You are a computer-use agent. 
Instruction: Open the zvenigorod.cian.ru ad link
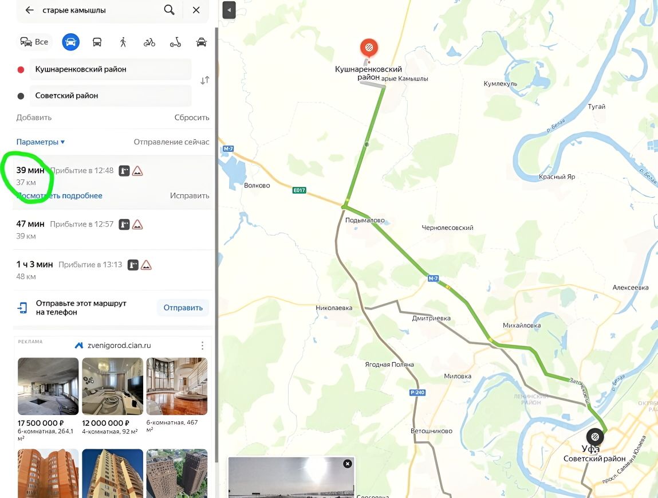[119, 346]
